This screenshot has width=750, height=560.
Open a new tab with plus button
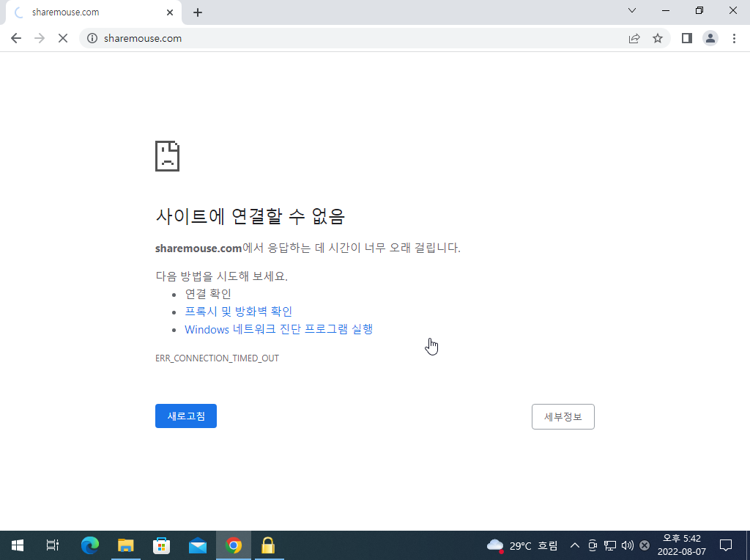(x=198, y=12)
